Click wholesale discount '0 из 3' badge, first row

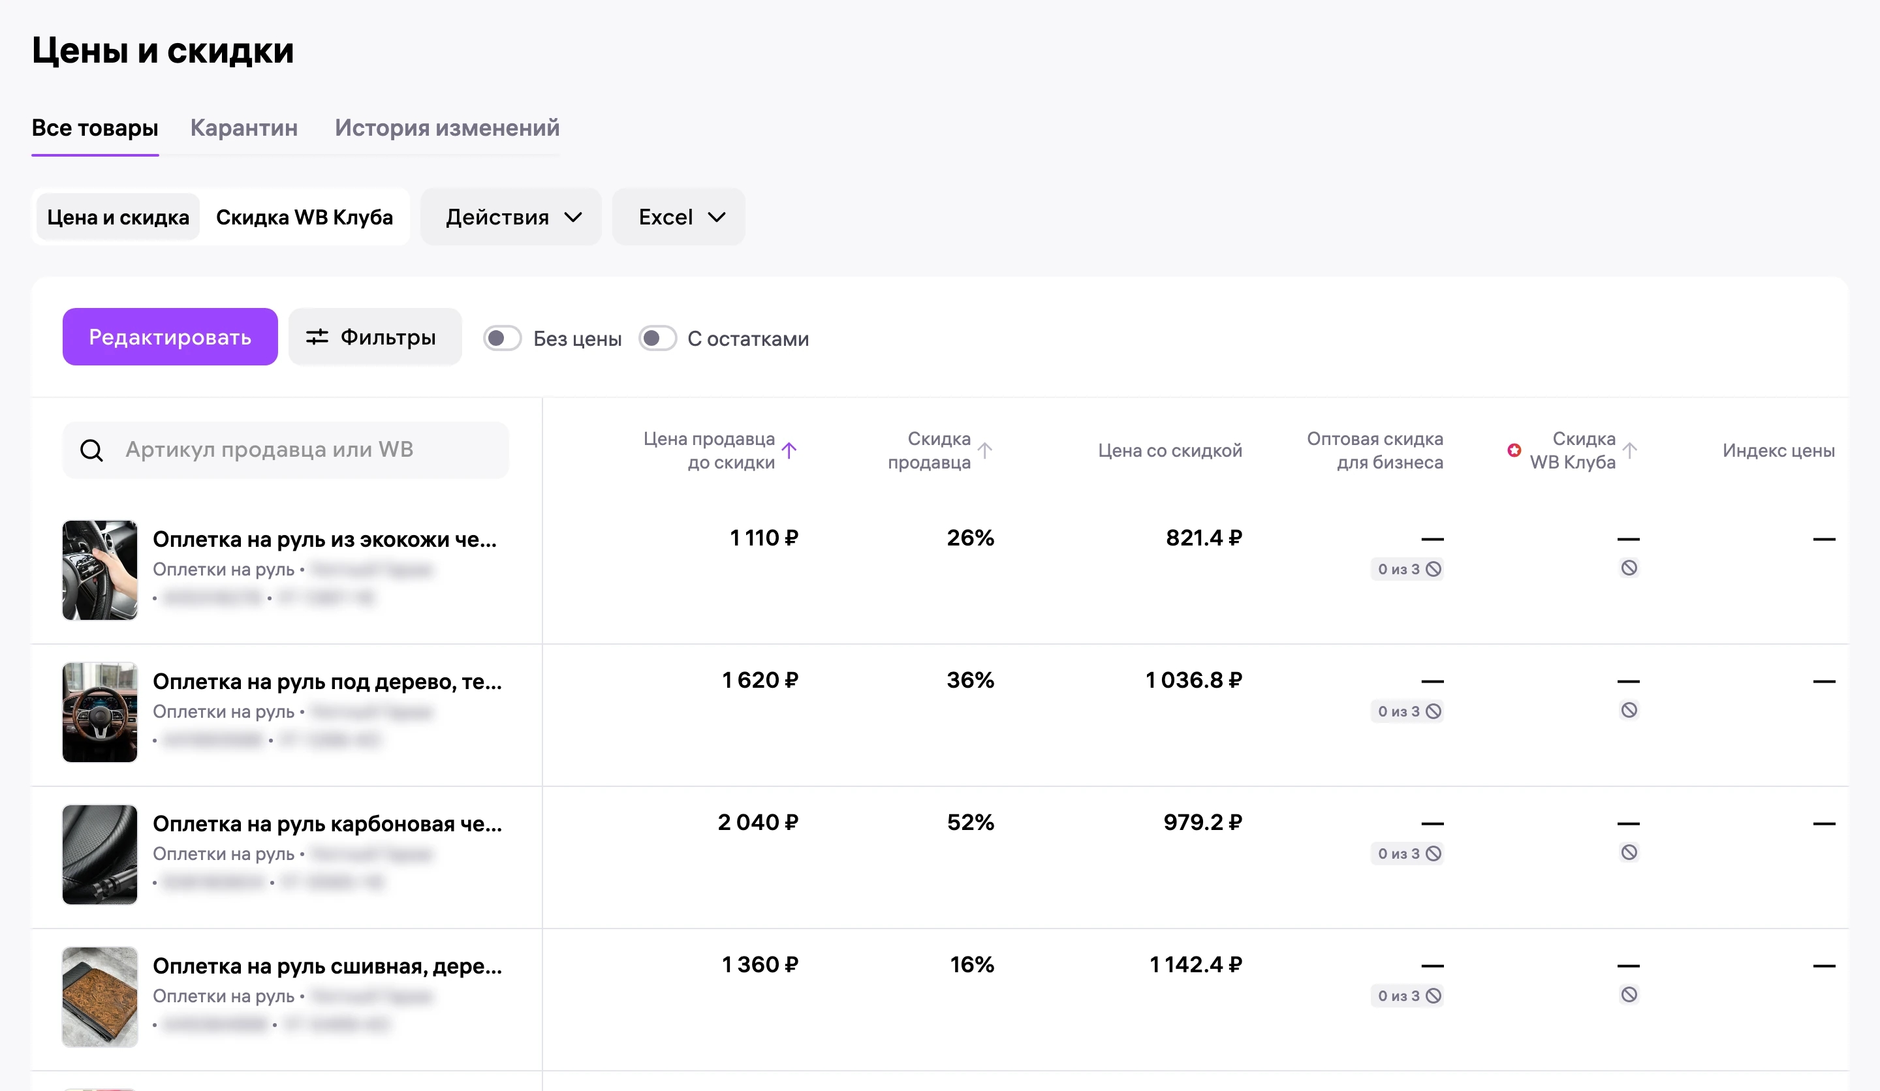click(1407, 569)
